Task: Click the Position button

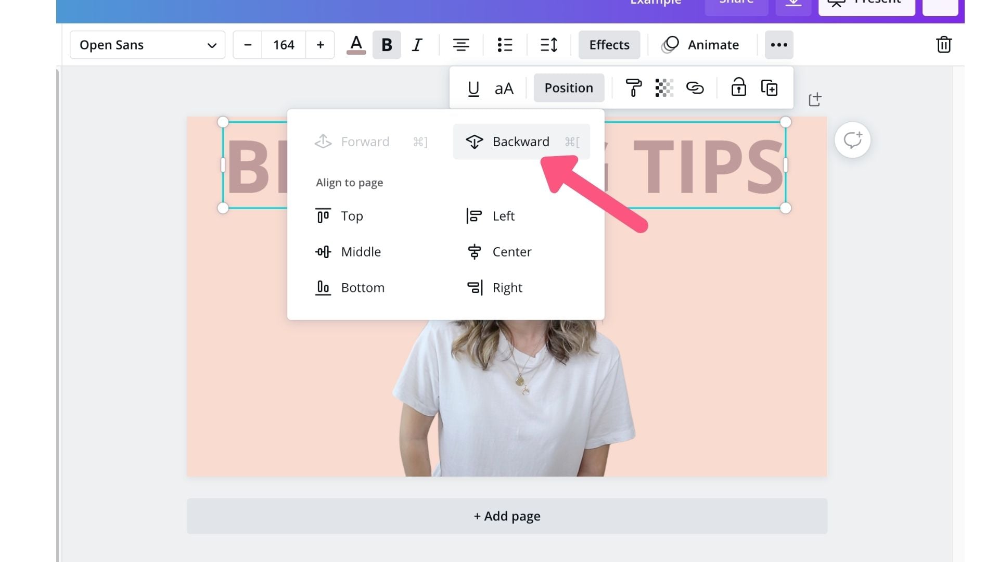Action: click(569, 88)
